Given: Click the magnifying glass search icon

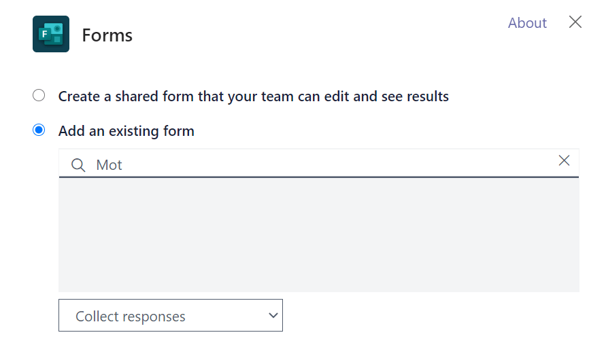Looking at the screenshot, I should pos(79,164).
